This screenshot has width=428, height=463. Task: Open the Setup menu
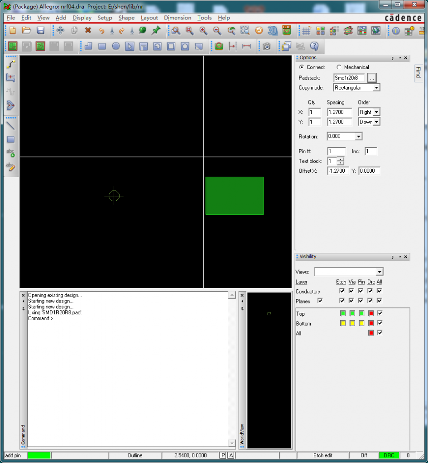[x=105, y=18]
